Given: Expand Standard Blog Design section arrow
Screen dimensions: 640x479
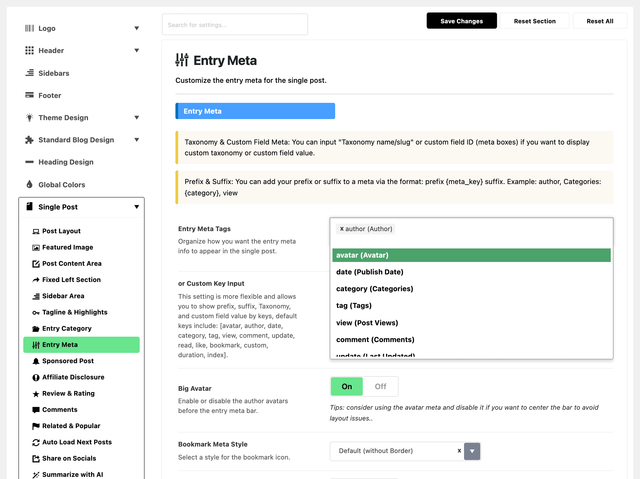Looking at the screenshot, I should 136,140.
